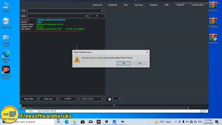This screenshot has height=125, width=222.
Task: Open File Explorer from the taskbar
Action: pyautogui.click(x=75, y=122)
